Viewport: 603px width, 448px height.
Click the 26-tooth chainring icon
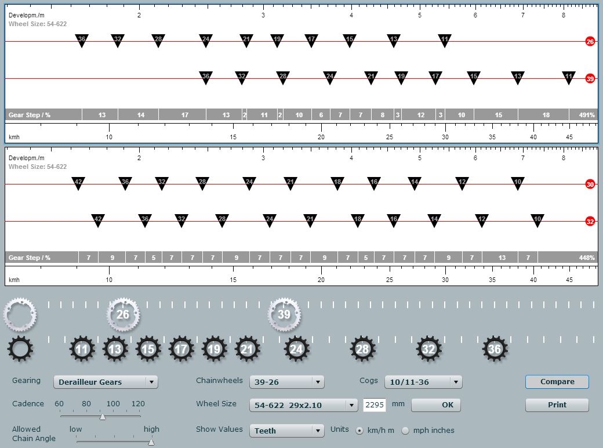(x=123, y=315)
